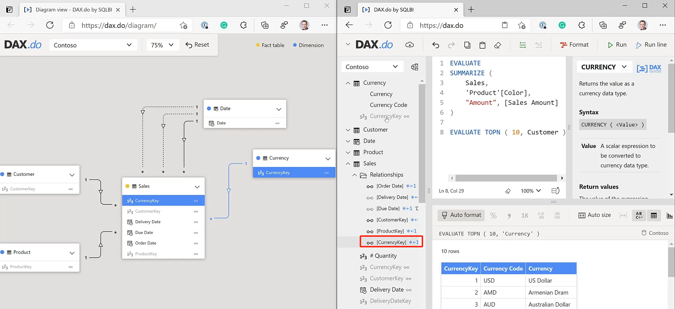This screenshot has height=309, width=675.
Task: Expand Product table in model tree
Action: (x=348, y=153)
